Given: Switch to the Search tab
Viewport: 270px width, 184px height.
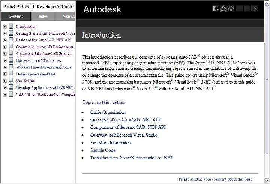Looking at the screenshot, I should pos(65,16).
